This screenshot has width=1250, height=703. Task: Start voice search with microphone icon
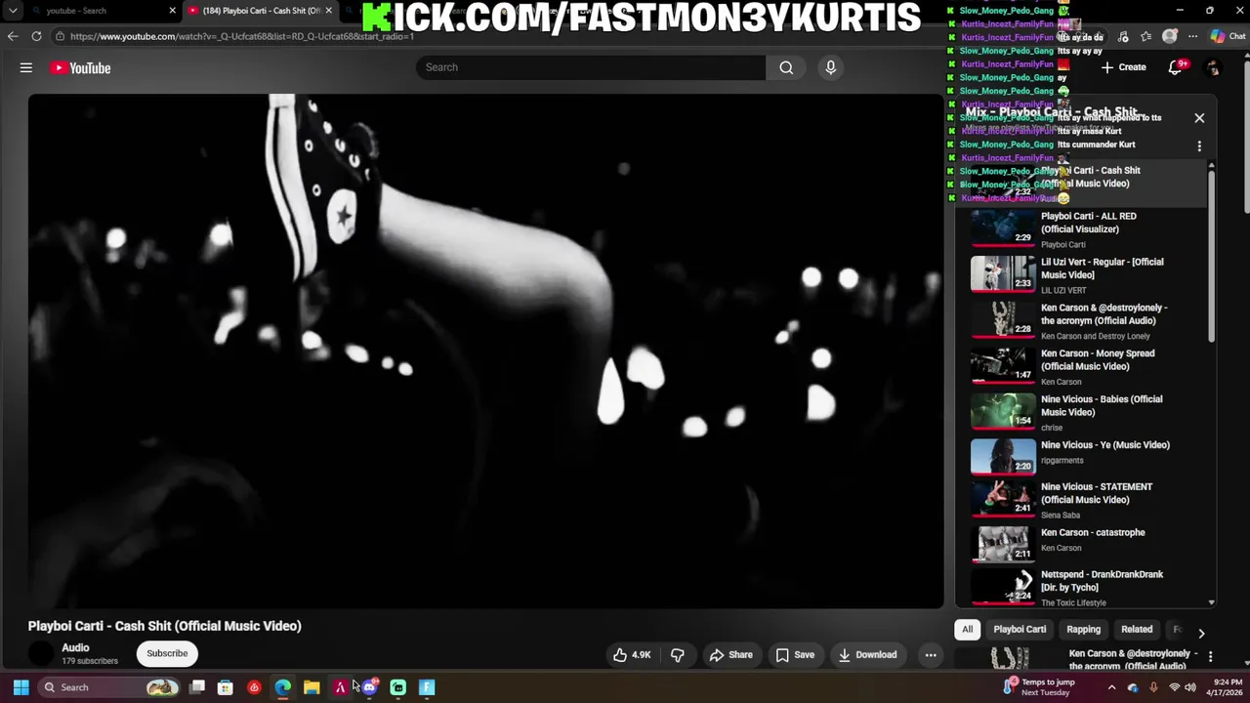(x=831, y=67)
